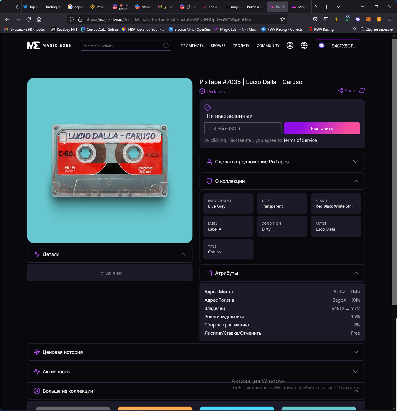This screenshot has width=397, height=411.
Task: Open the US-badged extension icon
Action: click(x=347, y=19)
